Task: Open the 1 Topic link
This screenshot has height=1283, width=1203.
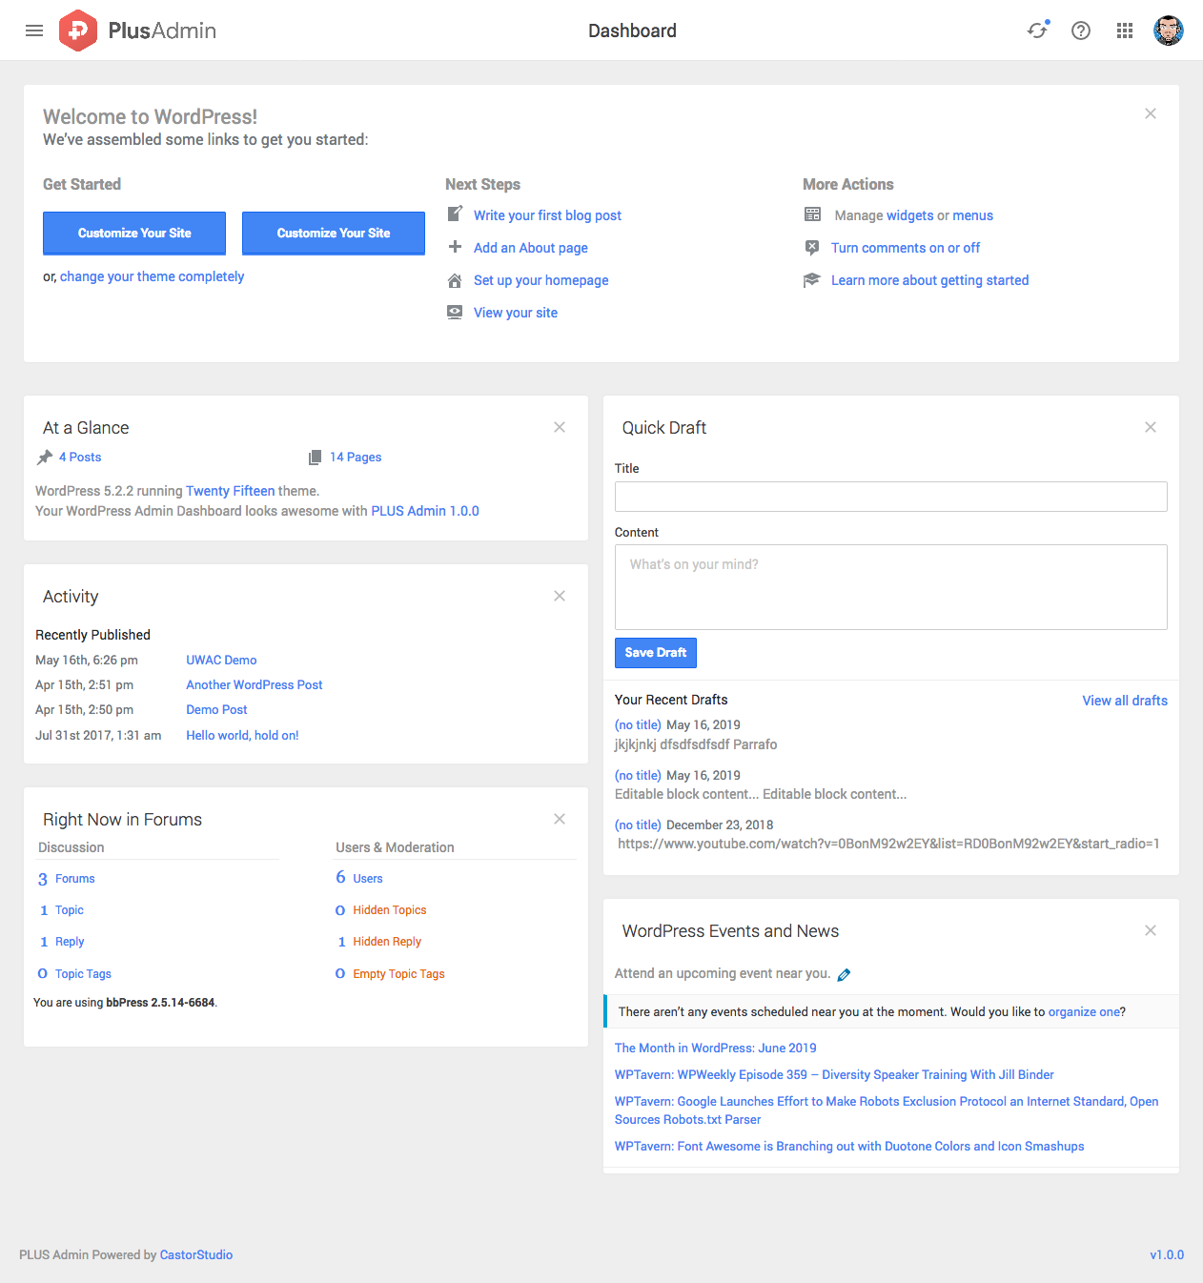Action: pyautogui.click(x=62, y=910)
